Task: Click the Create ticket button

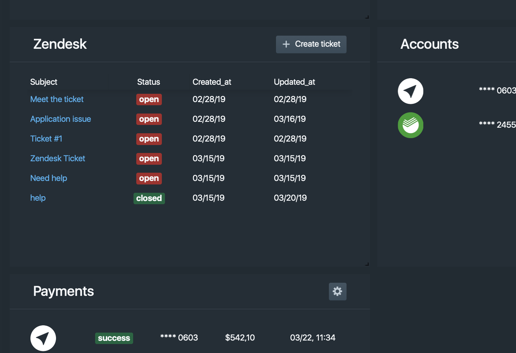Action: 311,44
